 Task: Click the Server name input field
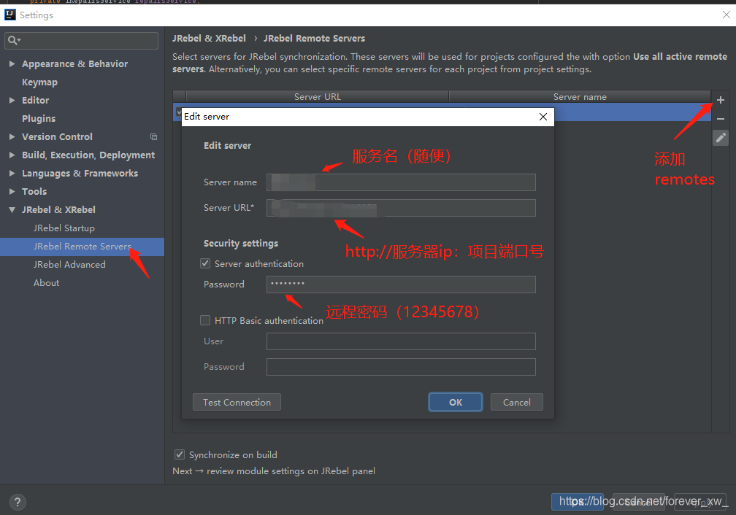point(401,182)
